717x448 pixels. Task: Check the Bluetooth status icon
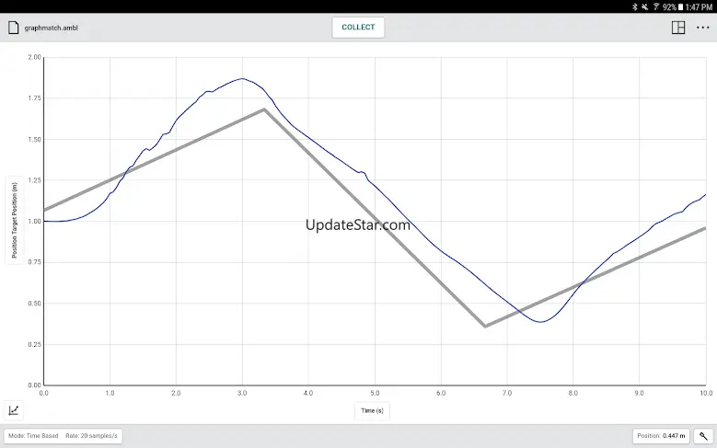634,6
